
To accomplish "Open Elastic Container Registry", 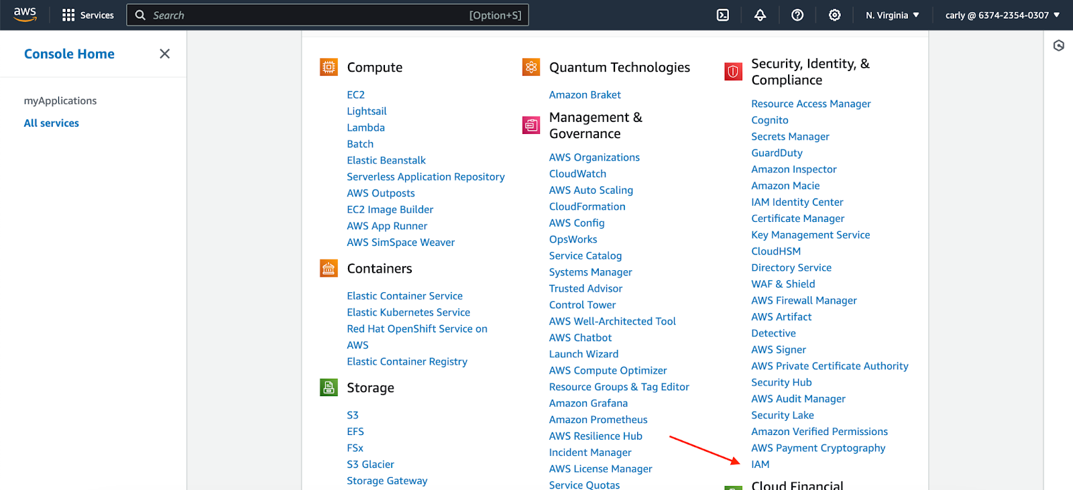I will click(x=407, y=362).
